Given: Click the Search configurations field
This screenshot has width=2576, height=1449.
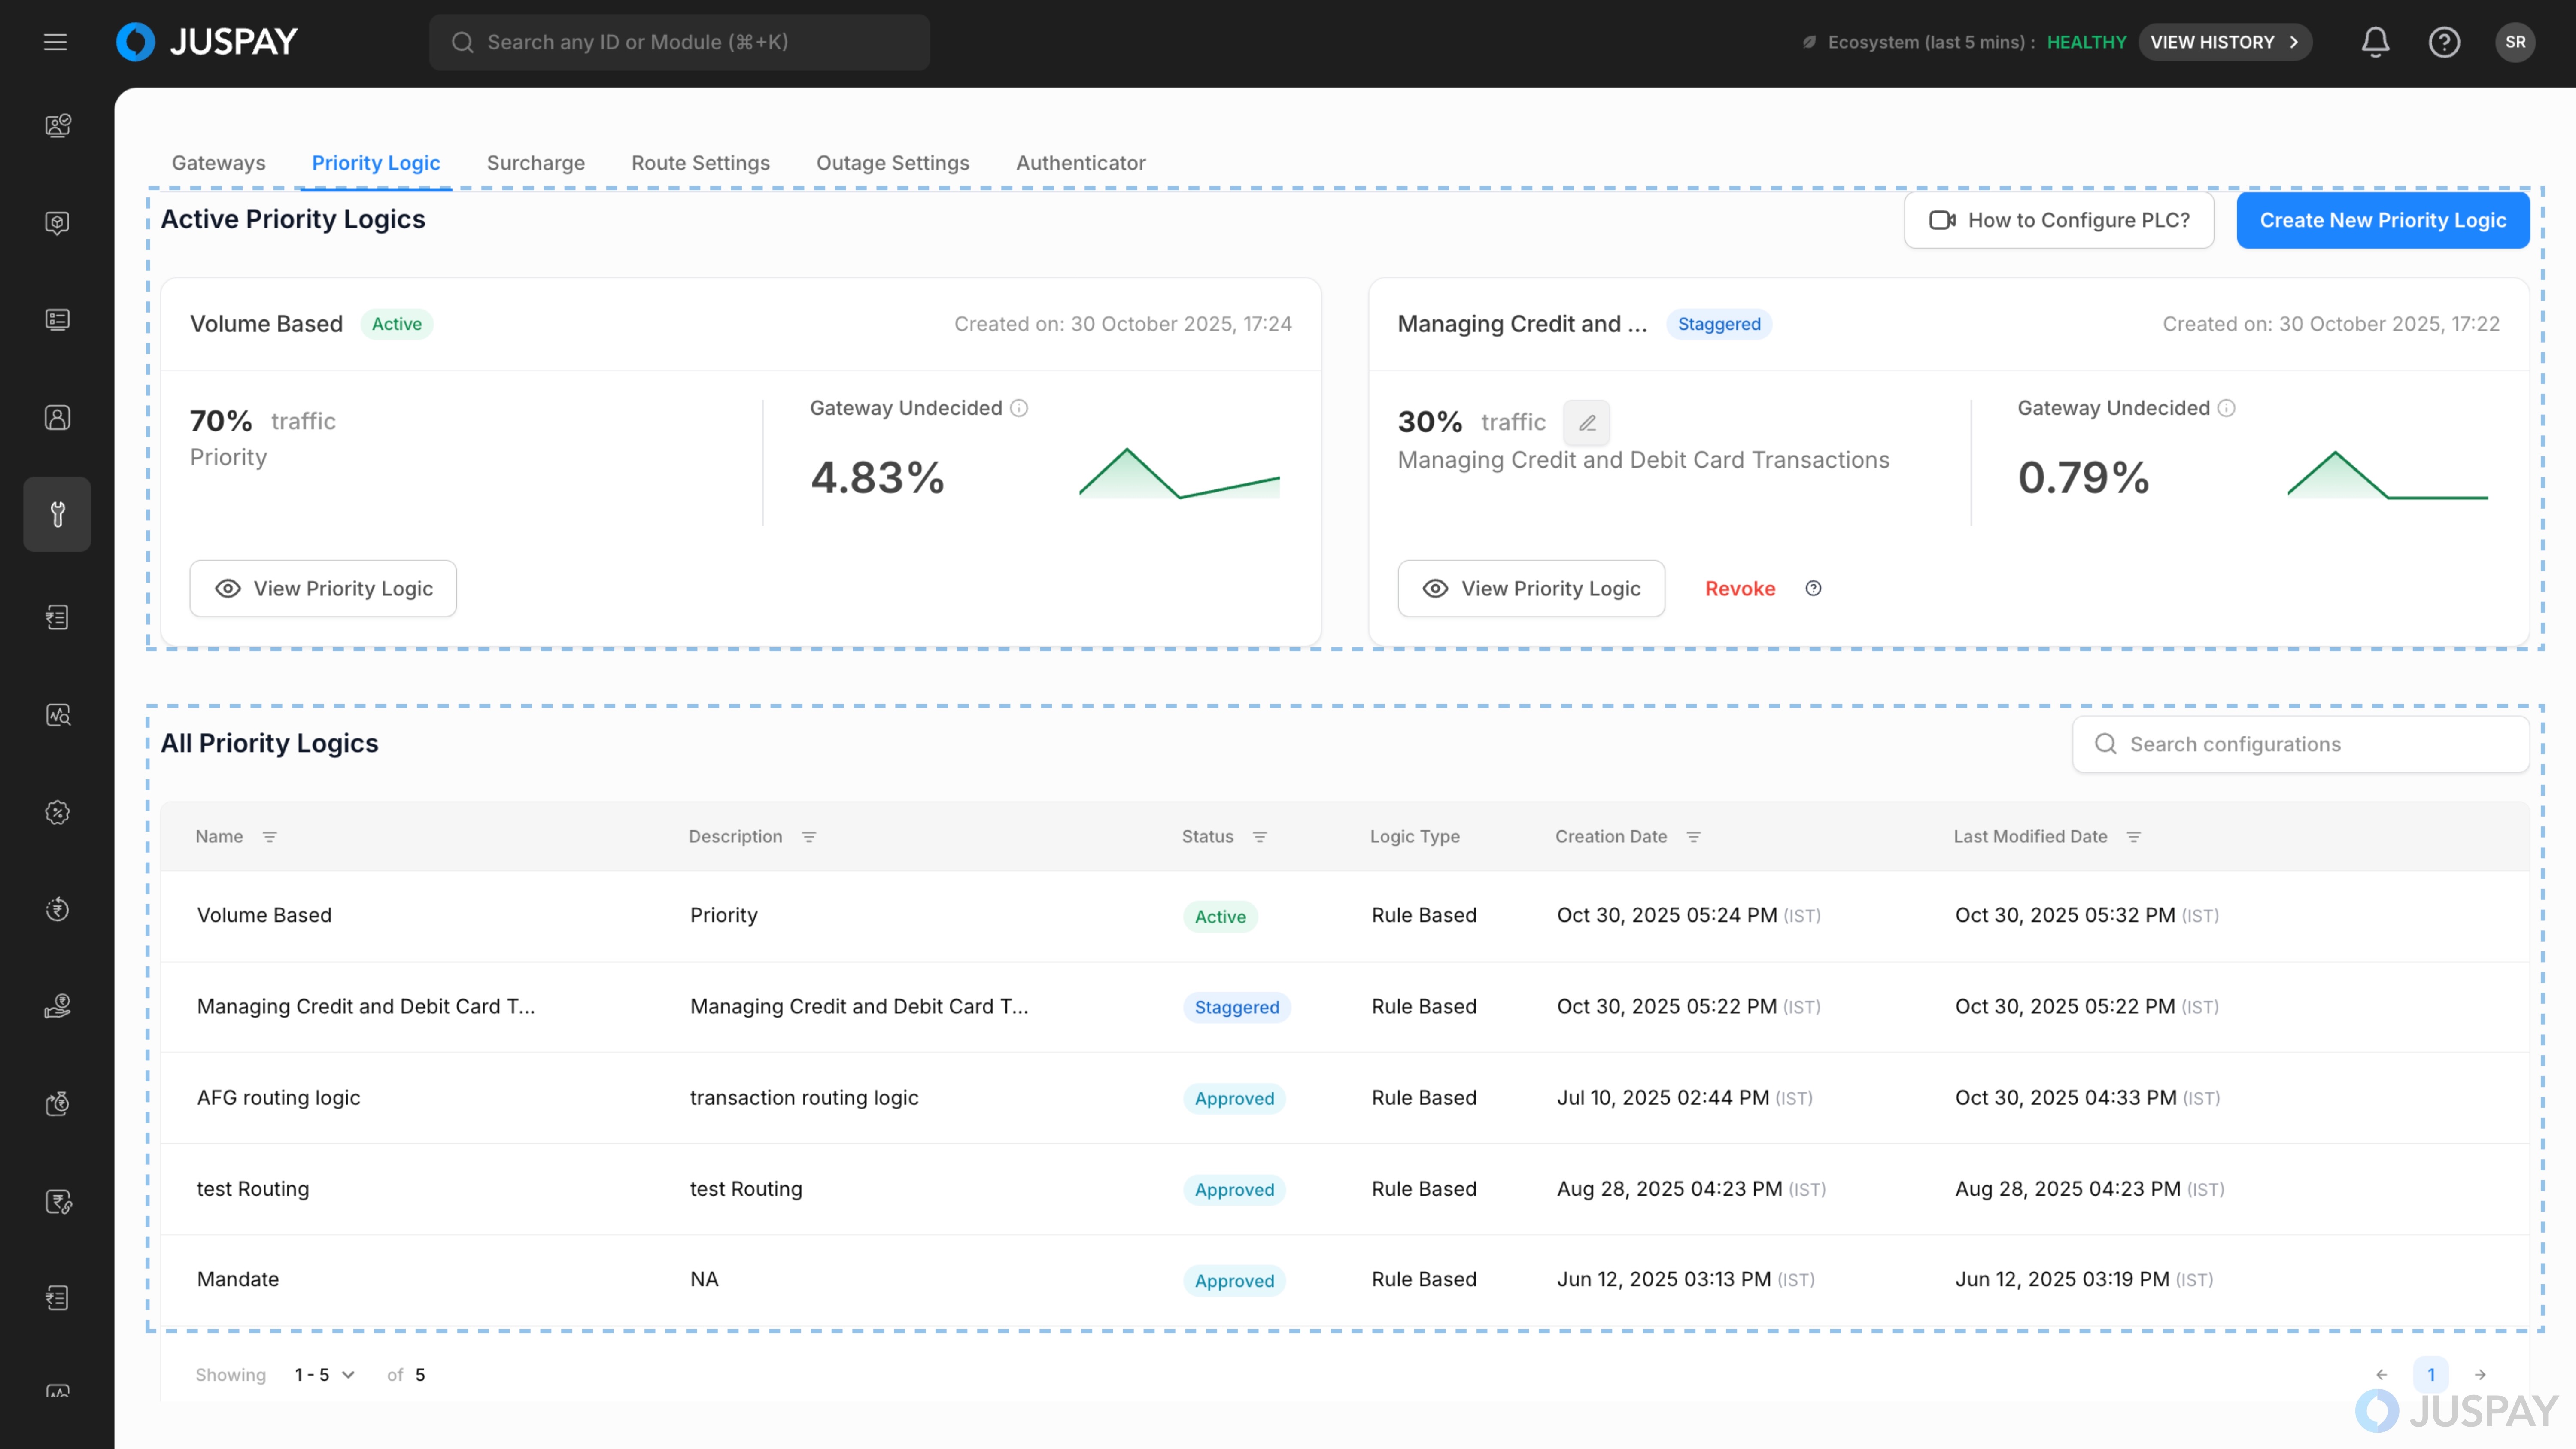Looking at the screenshot, I should click(x=2300, y=744).
